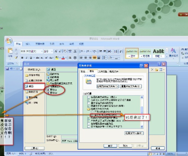The image size is (188, 156).
Task: Open the Tools (工具) dropdown button
Action: pyautogui.click(x=34, y=148)
